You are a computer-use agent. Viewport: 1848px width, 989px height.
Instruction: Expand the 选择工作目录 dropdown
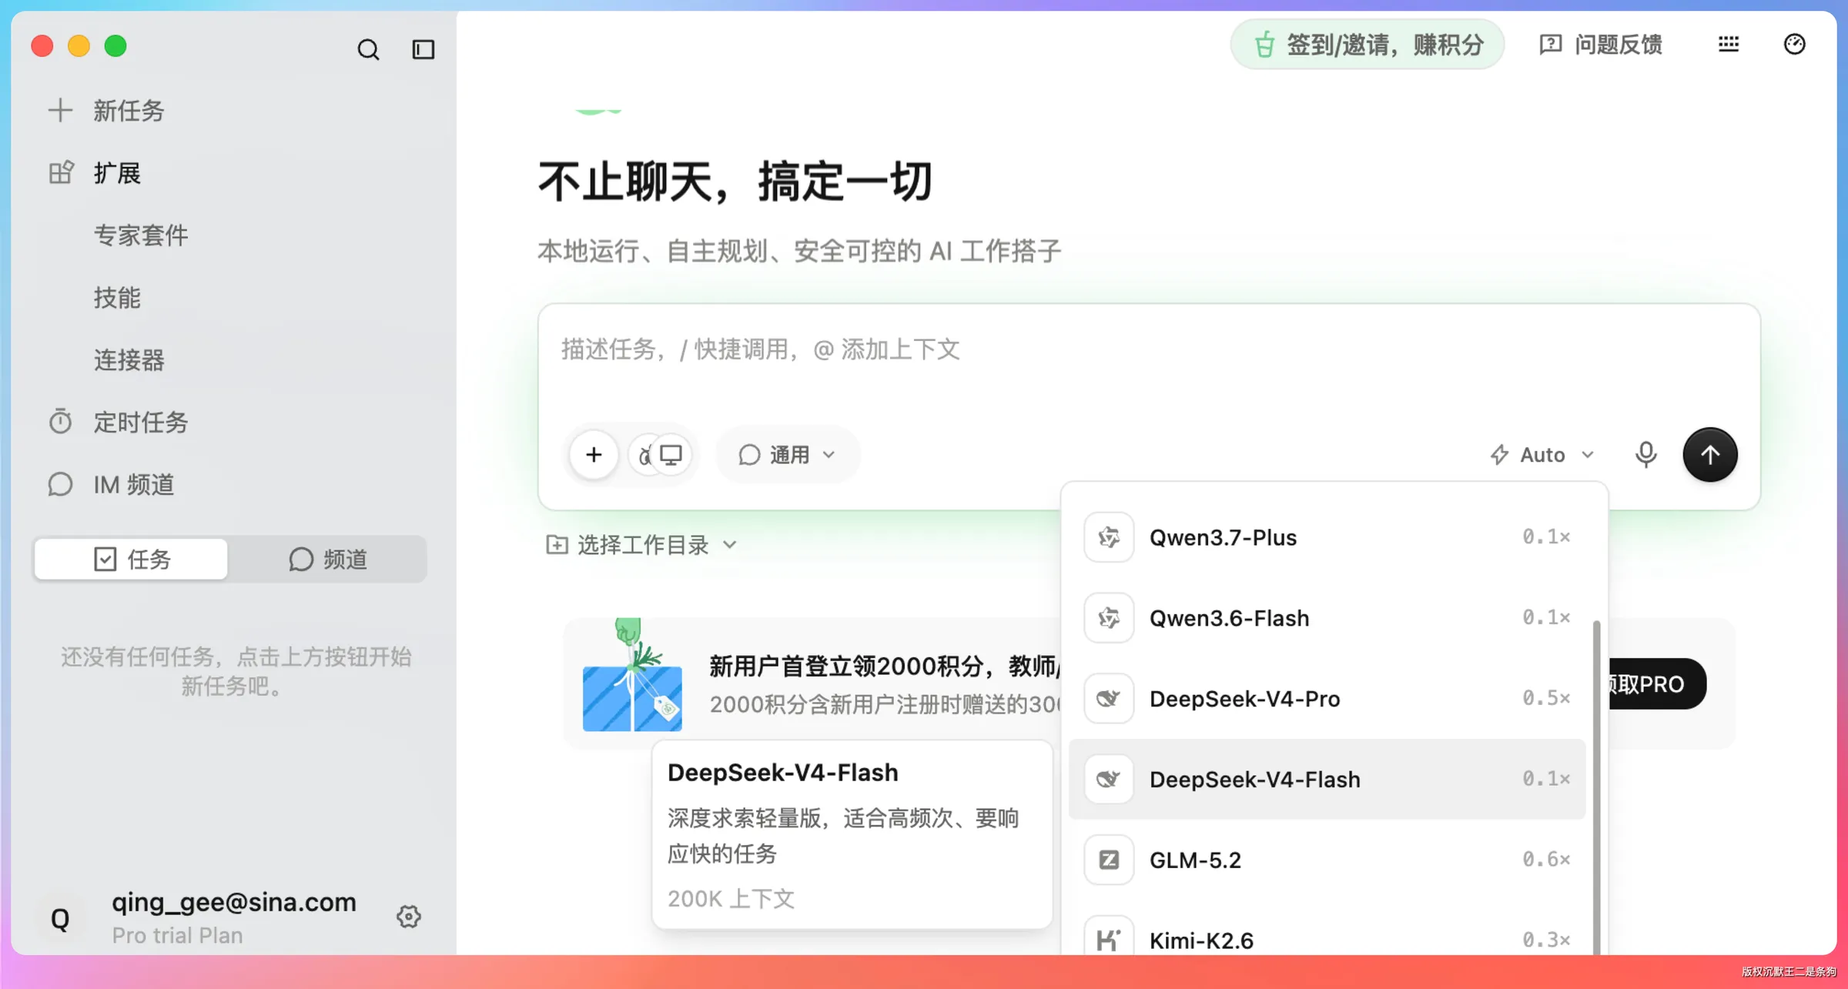641,545
